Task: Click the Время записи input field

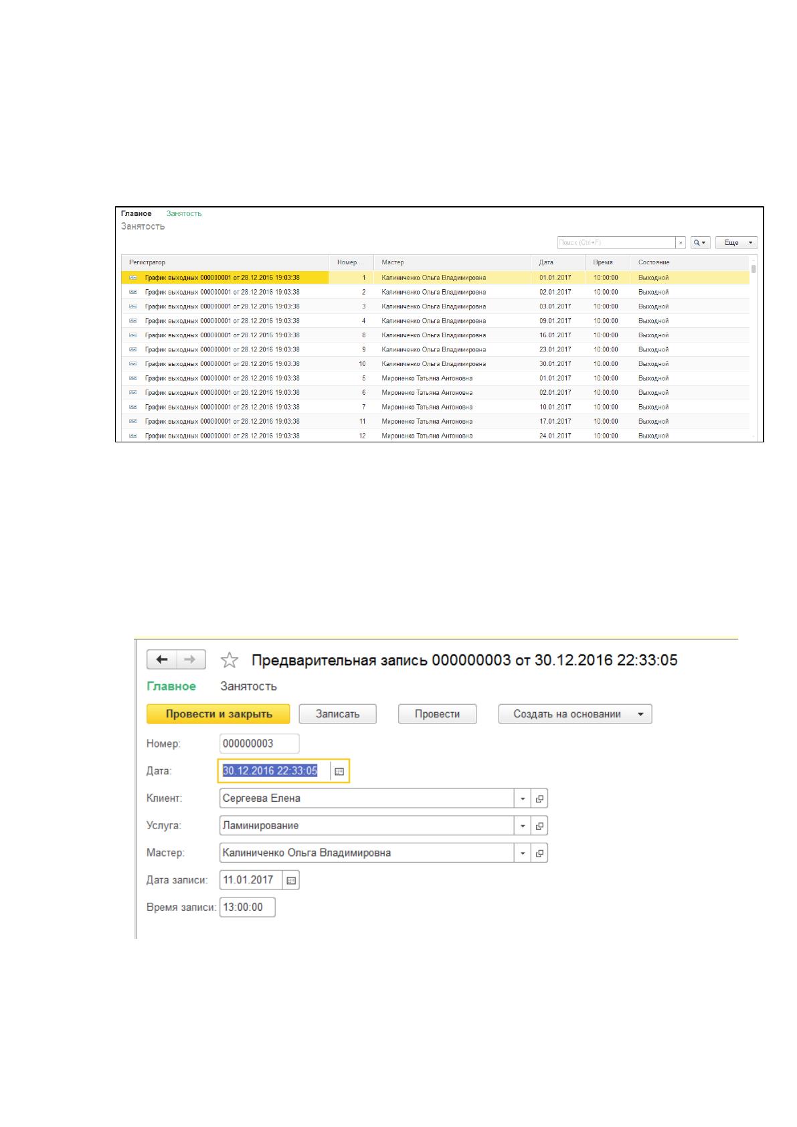Action: [248, 908]
